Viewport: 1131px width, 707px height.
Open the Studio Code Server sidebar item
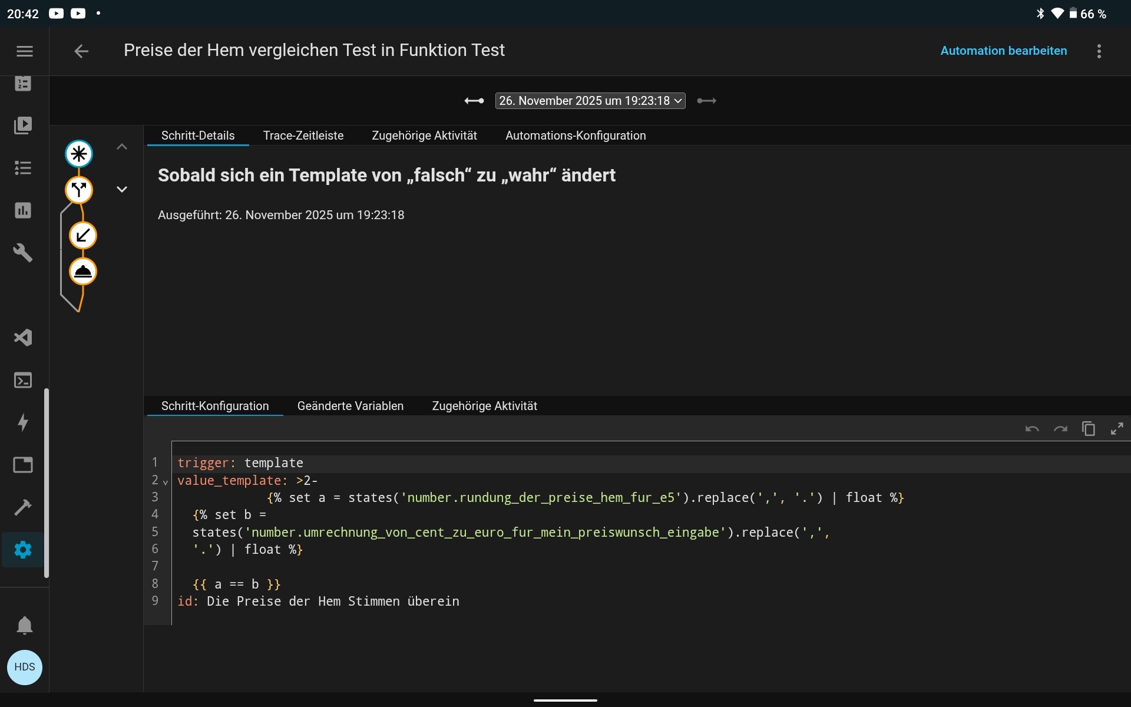[23, 338]
